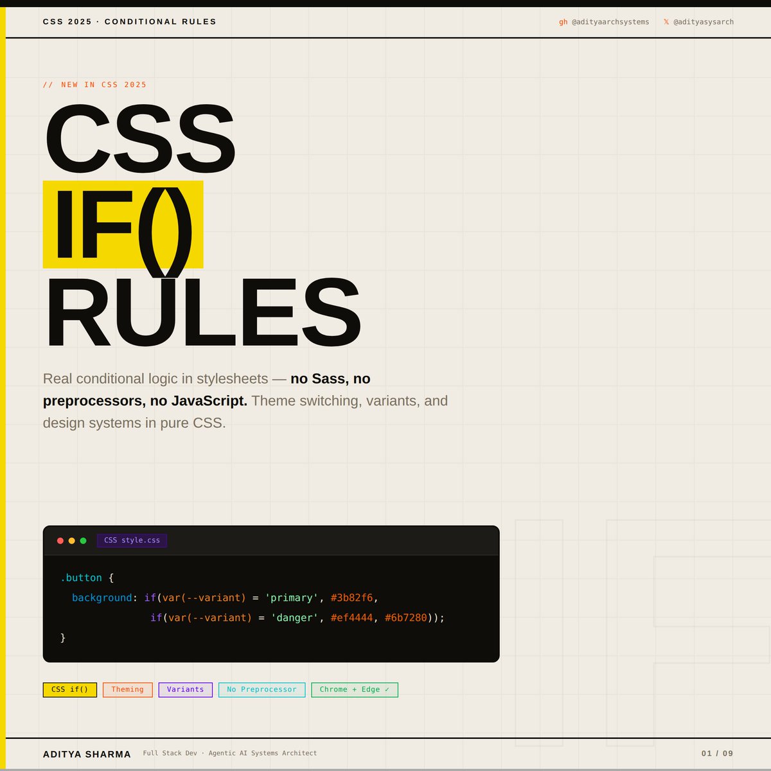Select the CSS if() tag
771x771 pixels.
tap(70, 689)
